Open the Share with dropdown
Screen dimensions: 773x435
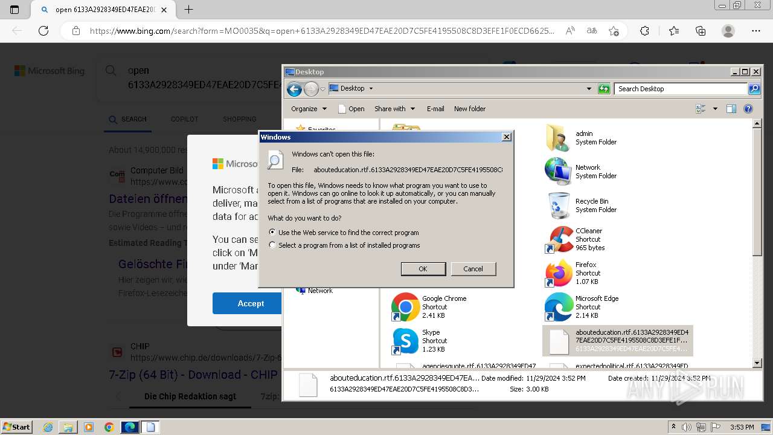394,109
